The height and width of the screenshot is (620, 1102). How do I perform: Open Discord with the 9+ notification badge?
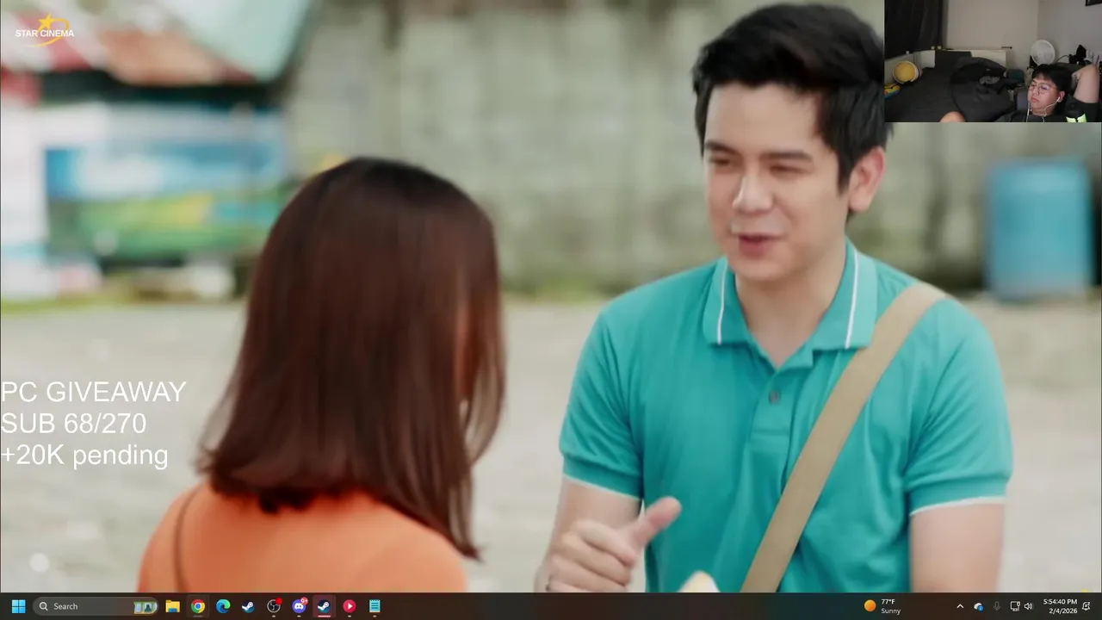click(299, 606)
